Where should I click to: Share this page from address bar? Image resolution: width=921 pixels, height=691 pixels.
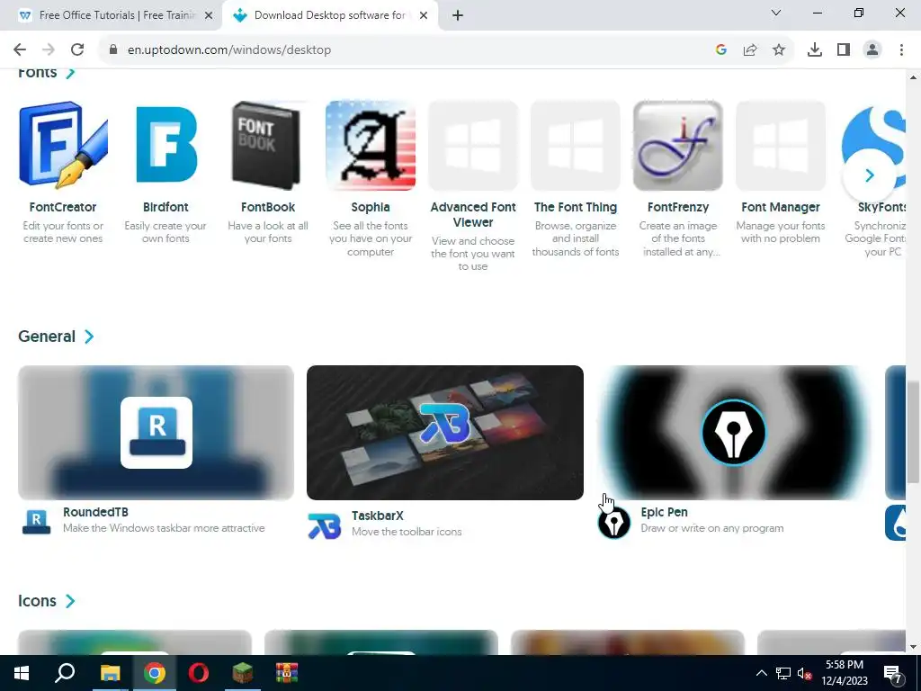point(750,50)
